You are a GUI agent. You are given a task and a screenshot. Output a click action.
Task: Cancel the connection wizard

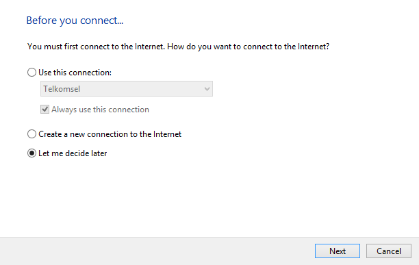(x=389, y=251)
